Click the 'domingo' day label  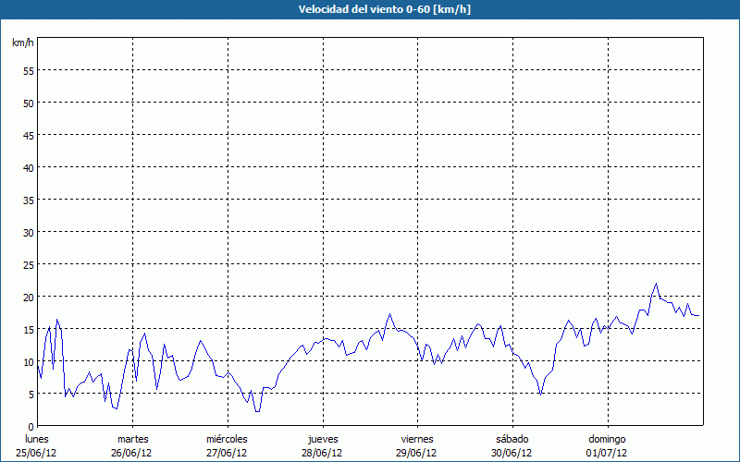(607, 439)
